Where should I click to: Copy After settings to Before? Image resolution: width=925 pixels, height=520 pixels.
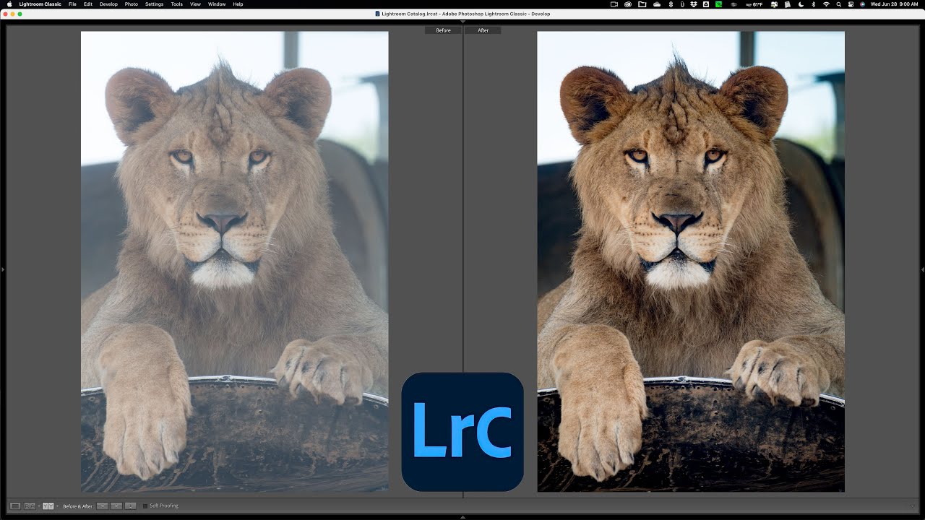pos(116,506)
